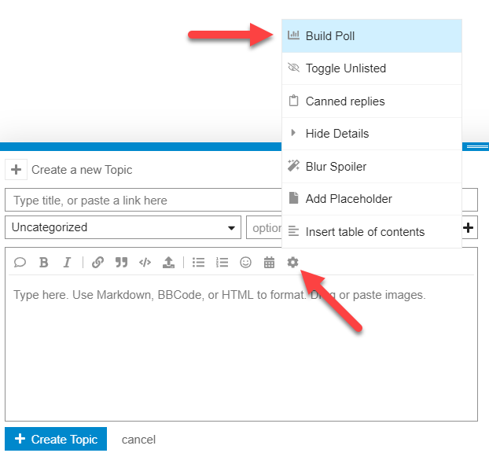Open the emoji picker
Image resolution: width=489 pixels, height=453 pixels.
245,263
